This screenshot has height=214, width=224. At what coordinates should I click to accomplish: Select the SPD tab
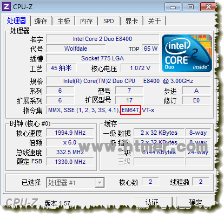[x=109, y=21]
